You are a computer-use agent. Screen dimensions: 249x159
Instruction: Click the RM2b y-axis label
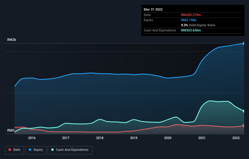pos(12,40)
